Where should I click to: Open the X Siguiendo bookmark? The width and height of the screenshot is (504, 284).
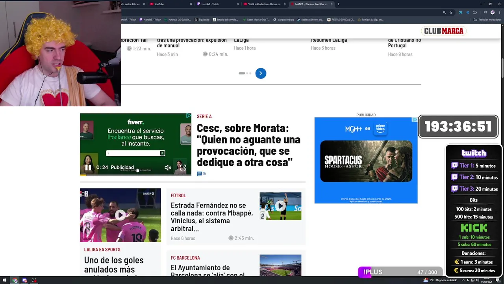pos(202,20)
